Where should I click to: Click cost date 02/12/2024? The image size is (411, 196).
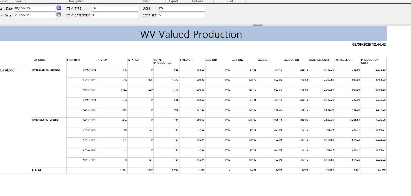click(90, 70)
